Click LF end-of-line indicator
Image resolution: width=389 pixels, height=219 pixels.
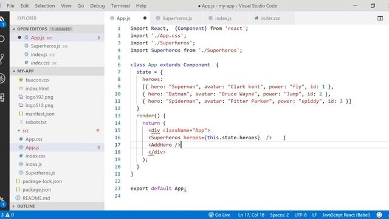click(x=314, y=215)
